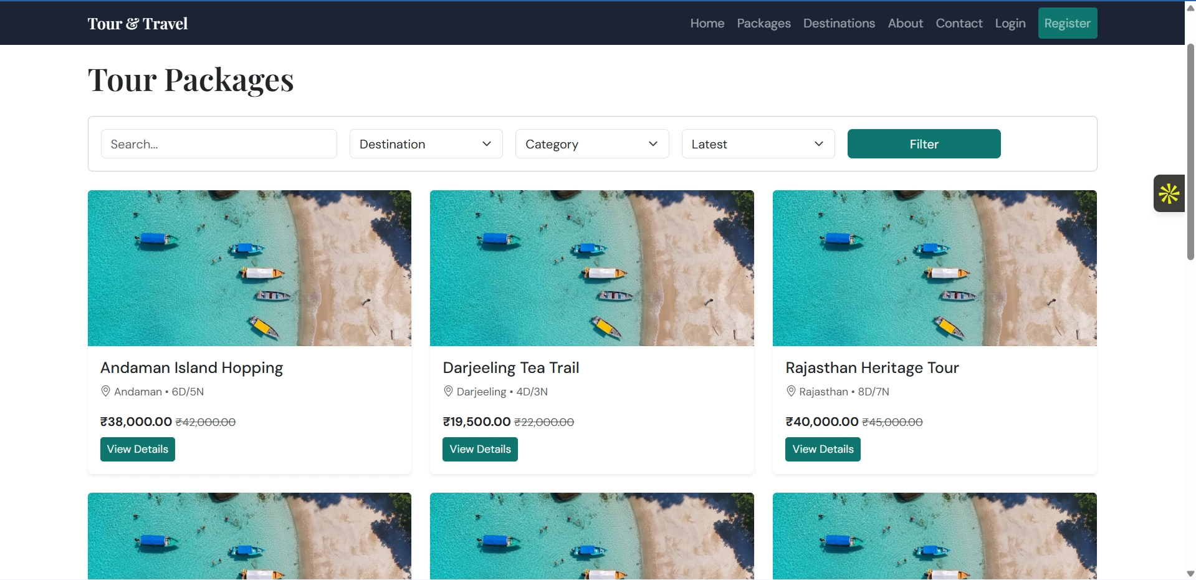Click the scrollbar down arrow
The width and height of the screenshot is (1196, 580).
(x=1190, y=574)
